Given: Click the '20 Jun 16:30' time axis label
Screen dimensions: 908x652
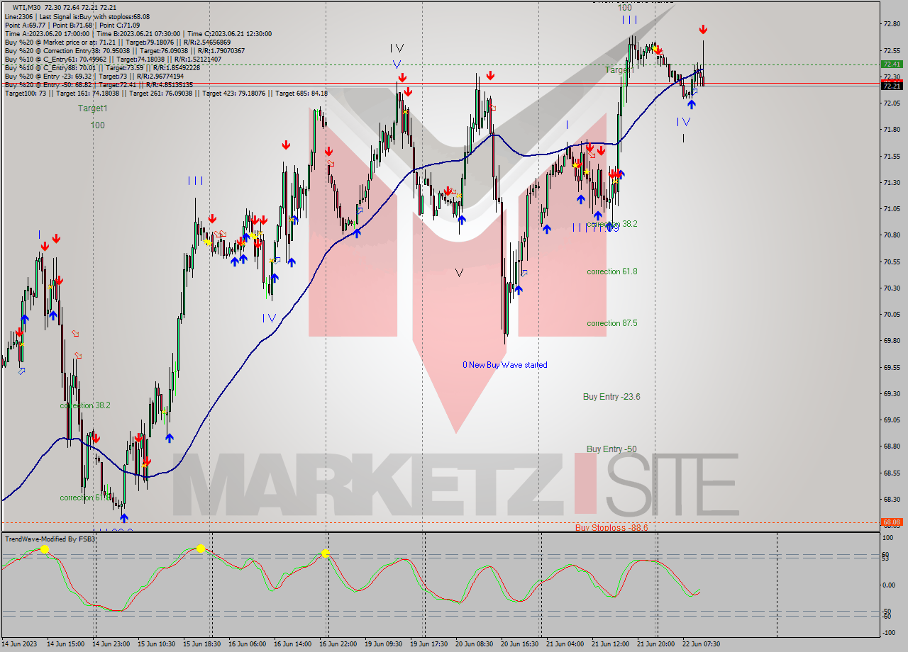Looking at the screenshot, I should (x=520, y=644).
